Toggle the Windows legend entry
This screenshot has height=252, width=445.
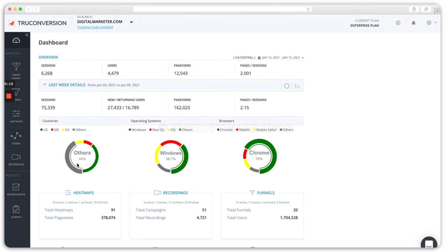click(138, 130)
